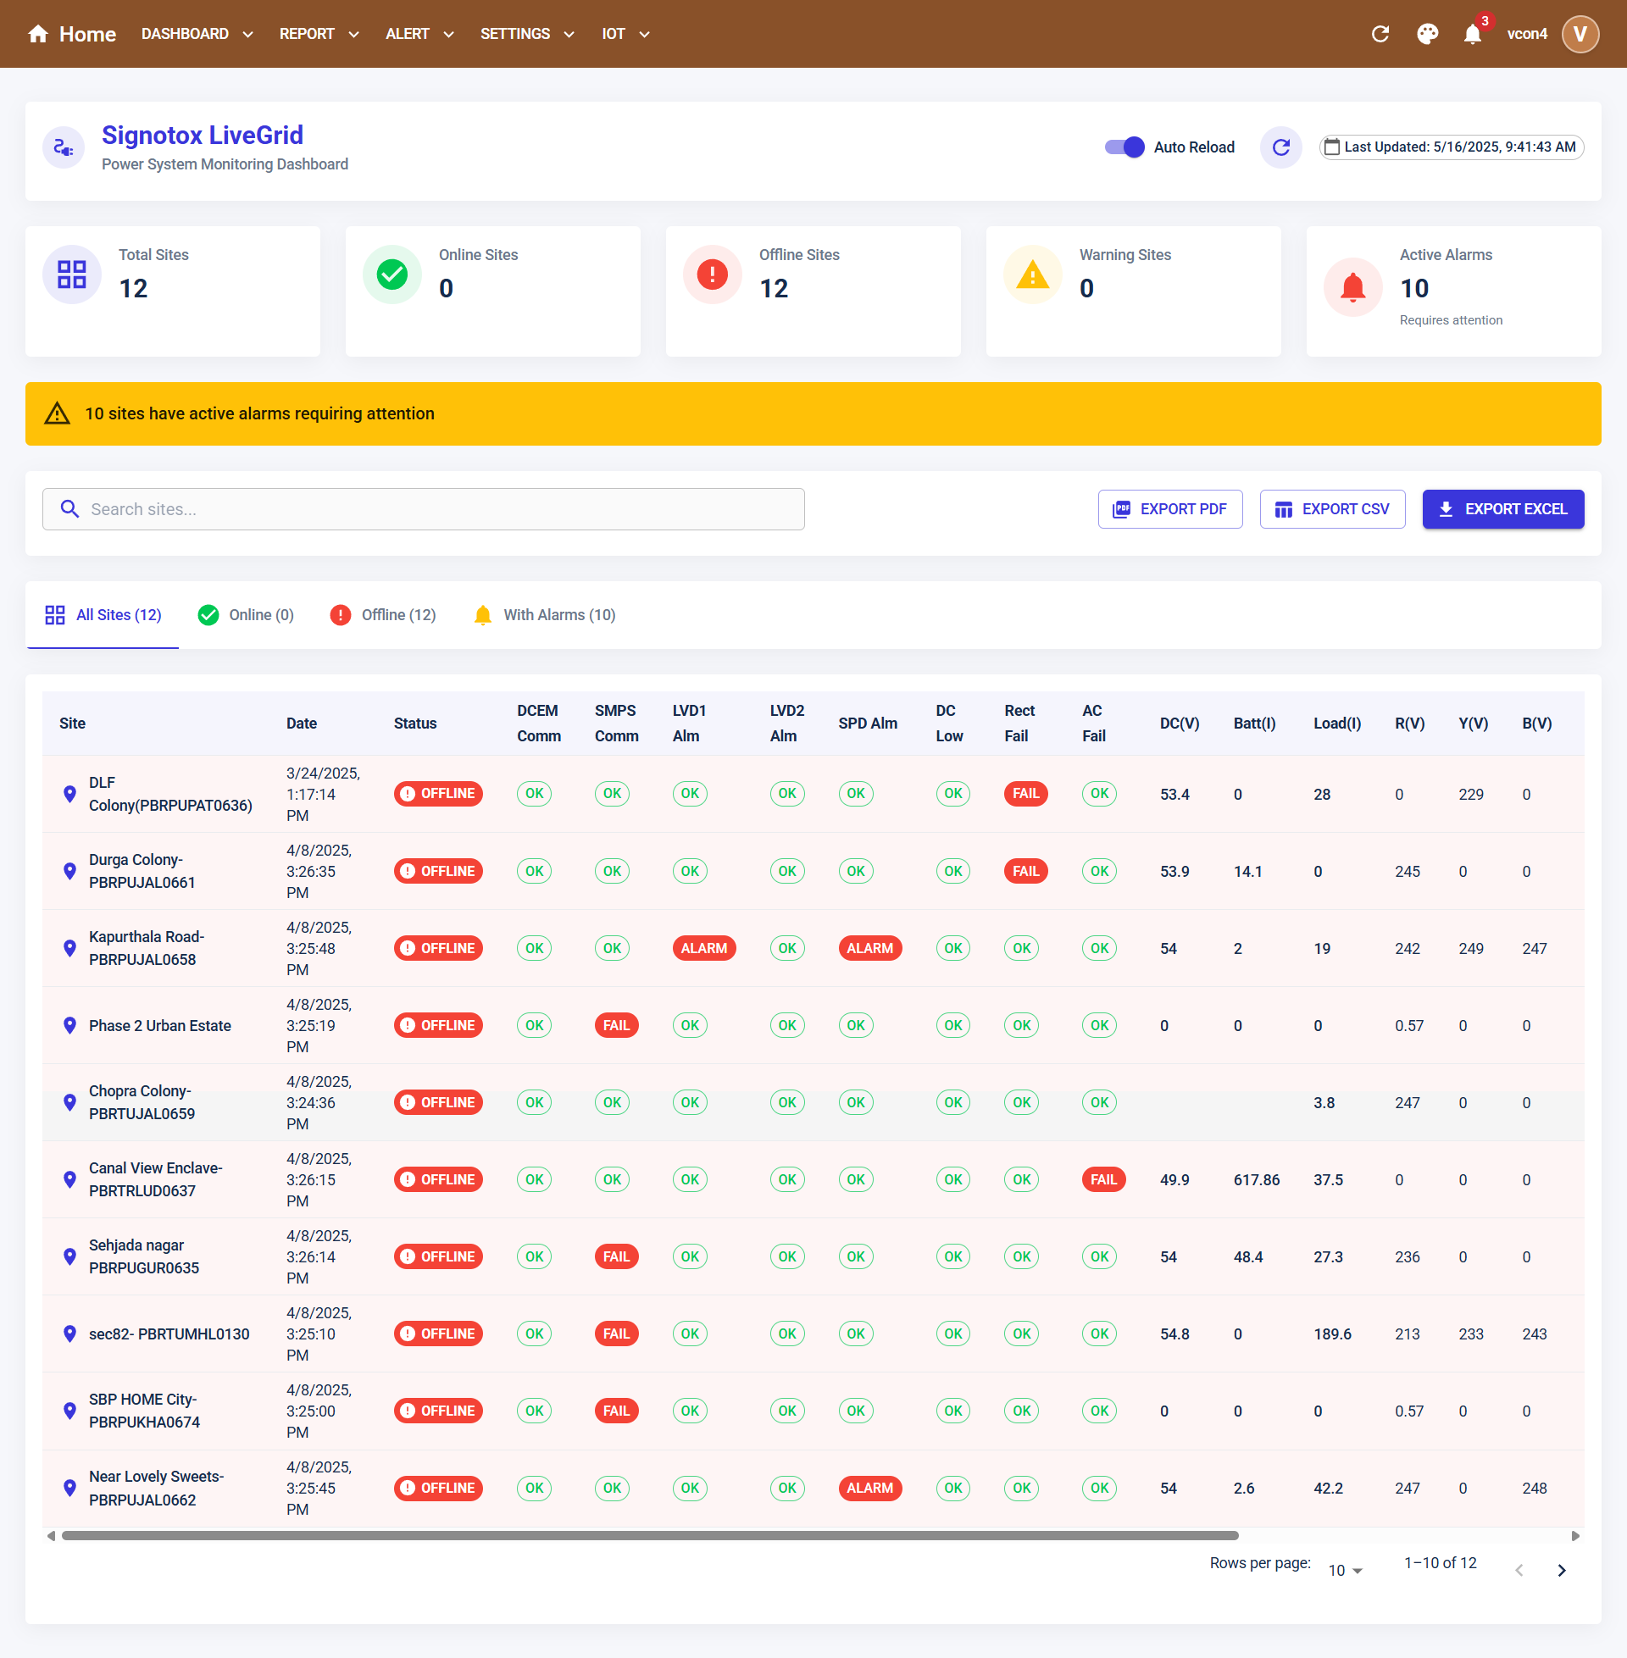This screenshot has width=1627, height=1658.
Task: Toggle the Auto Reload switch
Action: point(1124,147)
